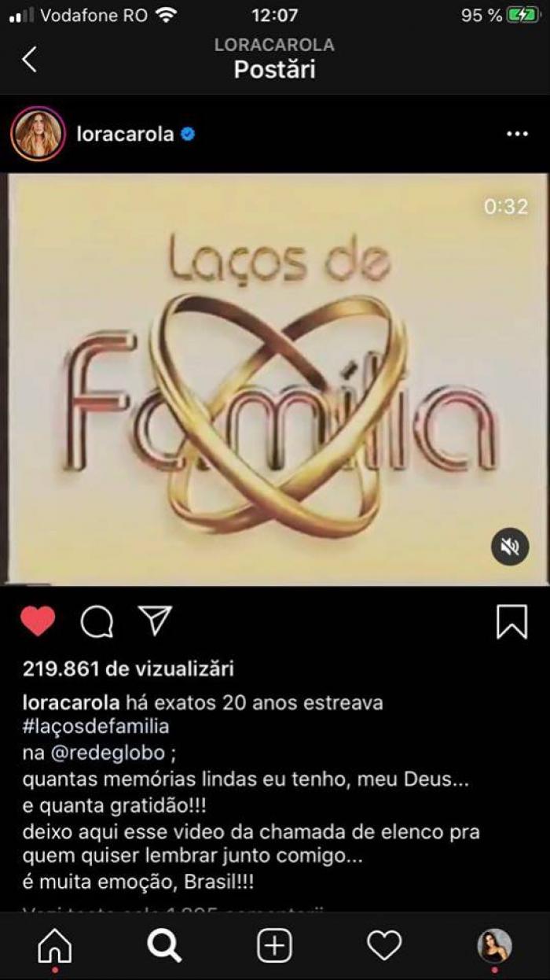This screenshot has width=550, height=980.
Task: Share the post via paper plane icon
Action: pyautogui.click(x=155, y=621)
